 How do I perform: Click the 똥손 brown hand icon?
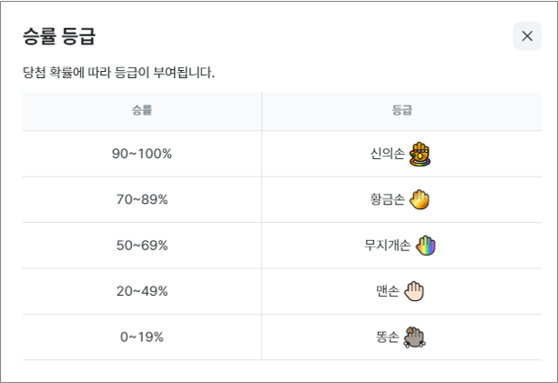414,337
